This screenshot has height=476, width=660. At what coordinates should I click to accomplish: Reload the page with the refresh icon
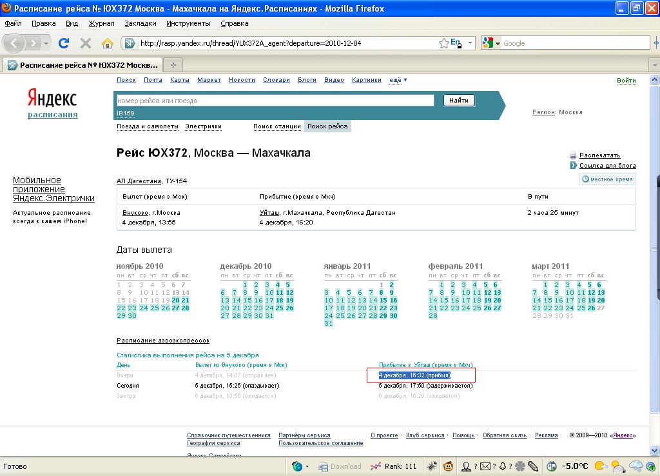pos(64,43)
